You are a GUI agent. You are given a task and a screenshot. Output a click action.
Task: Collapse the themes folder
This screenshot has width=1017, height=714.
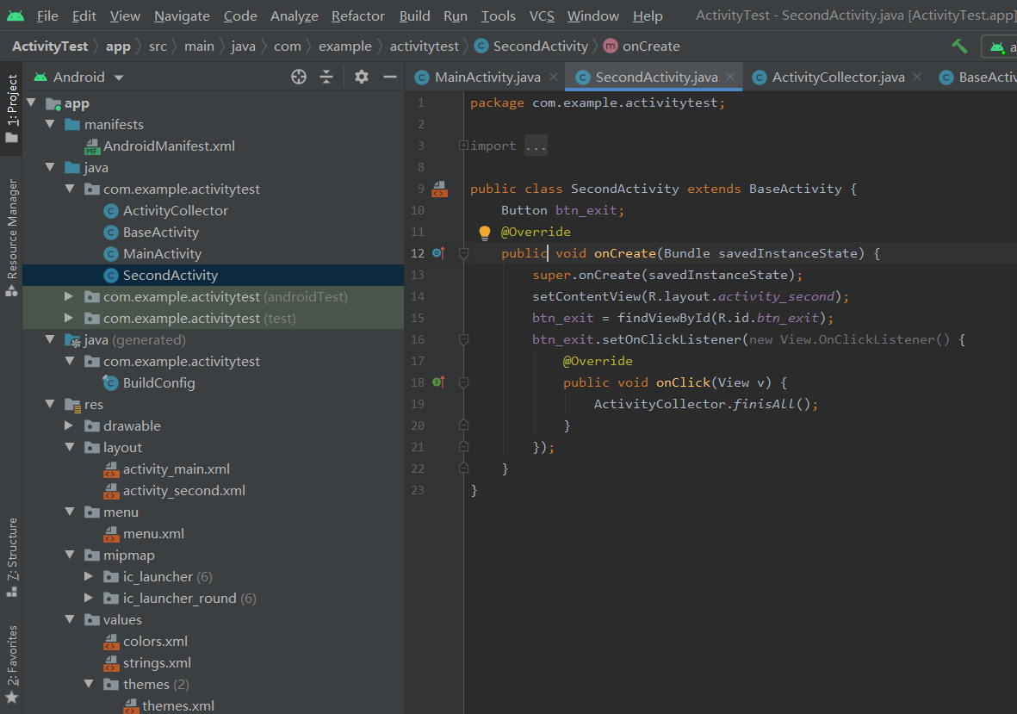pyautogui.click(x=89, y=684)
